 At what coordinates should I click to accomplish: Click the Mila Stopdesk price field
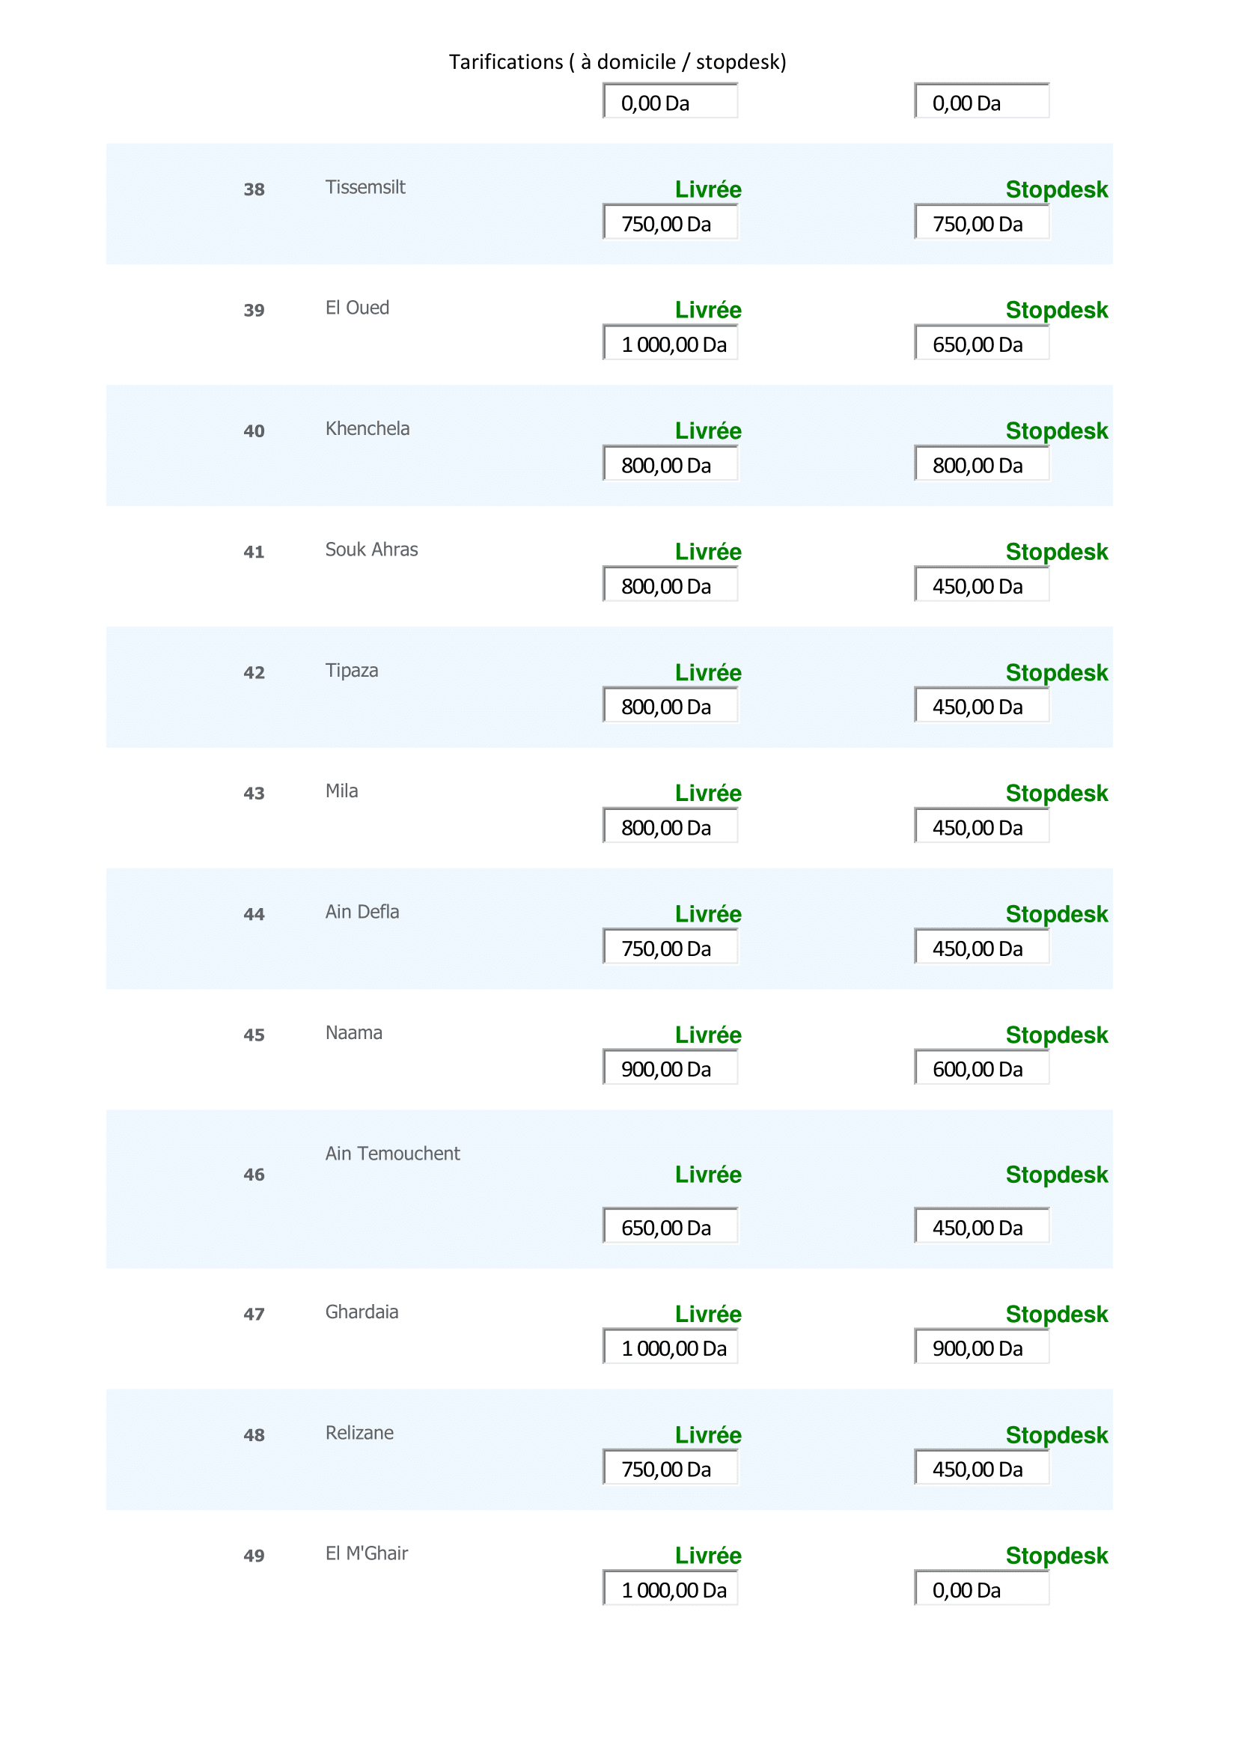(981, 826)
